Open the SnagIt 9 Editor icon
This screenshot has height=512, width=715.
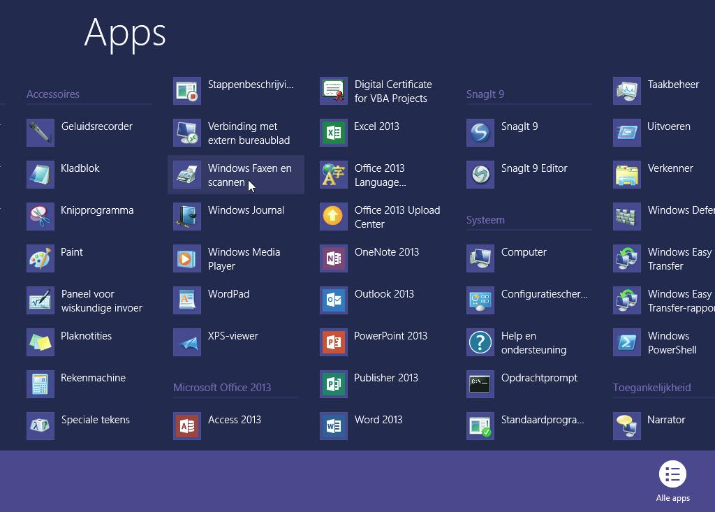[480, 175]
